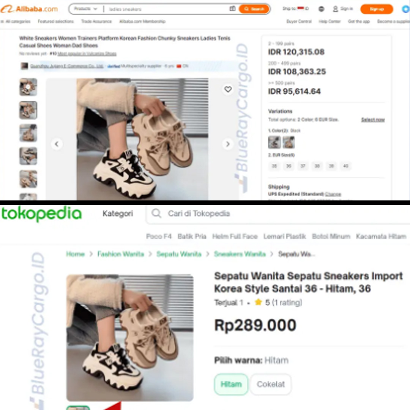Click the Cari di Tokopedia search field

[x=278, y=214]
